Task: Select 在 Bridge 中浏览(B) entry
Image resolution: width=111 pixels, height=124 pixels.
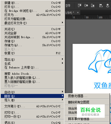Action: 32,11
